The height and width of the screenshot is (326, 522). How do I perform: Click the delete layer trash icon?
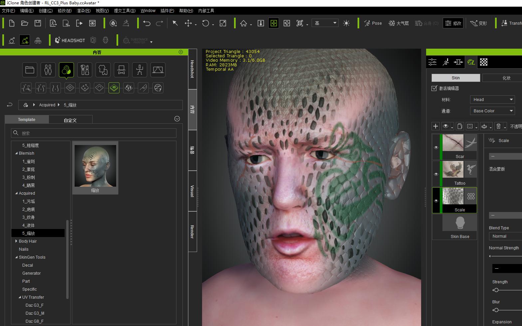498,126
